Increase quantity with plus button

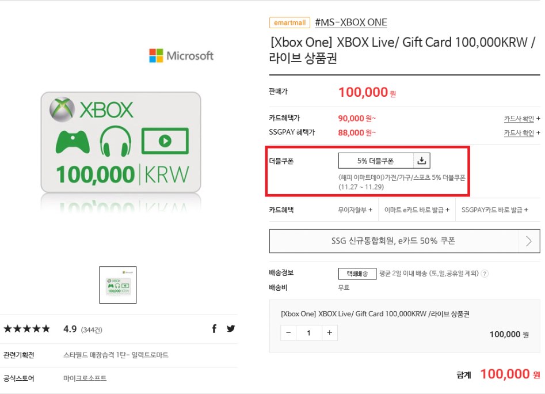click(329, 333)
